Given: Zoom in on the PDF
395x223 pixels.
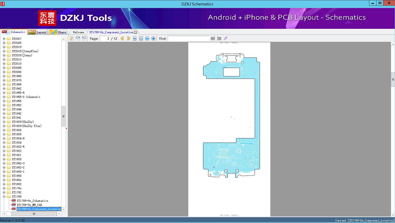Looking at the screenshot, I should pyautogui.click(x=153, y=38).
